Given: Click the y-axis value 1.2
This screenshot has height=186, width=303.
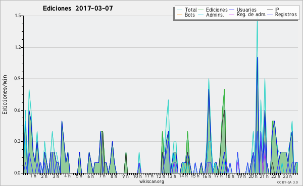Looking at the screenshot, I should tap(18, 47).
